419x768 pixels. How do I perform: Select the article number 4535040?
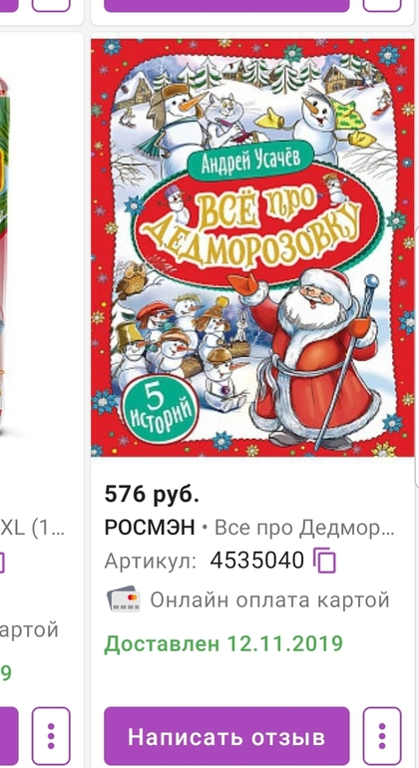point(257,561)
